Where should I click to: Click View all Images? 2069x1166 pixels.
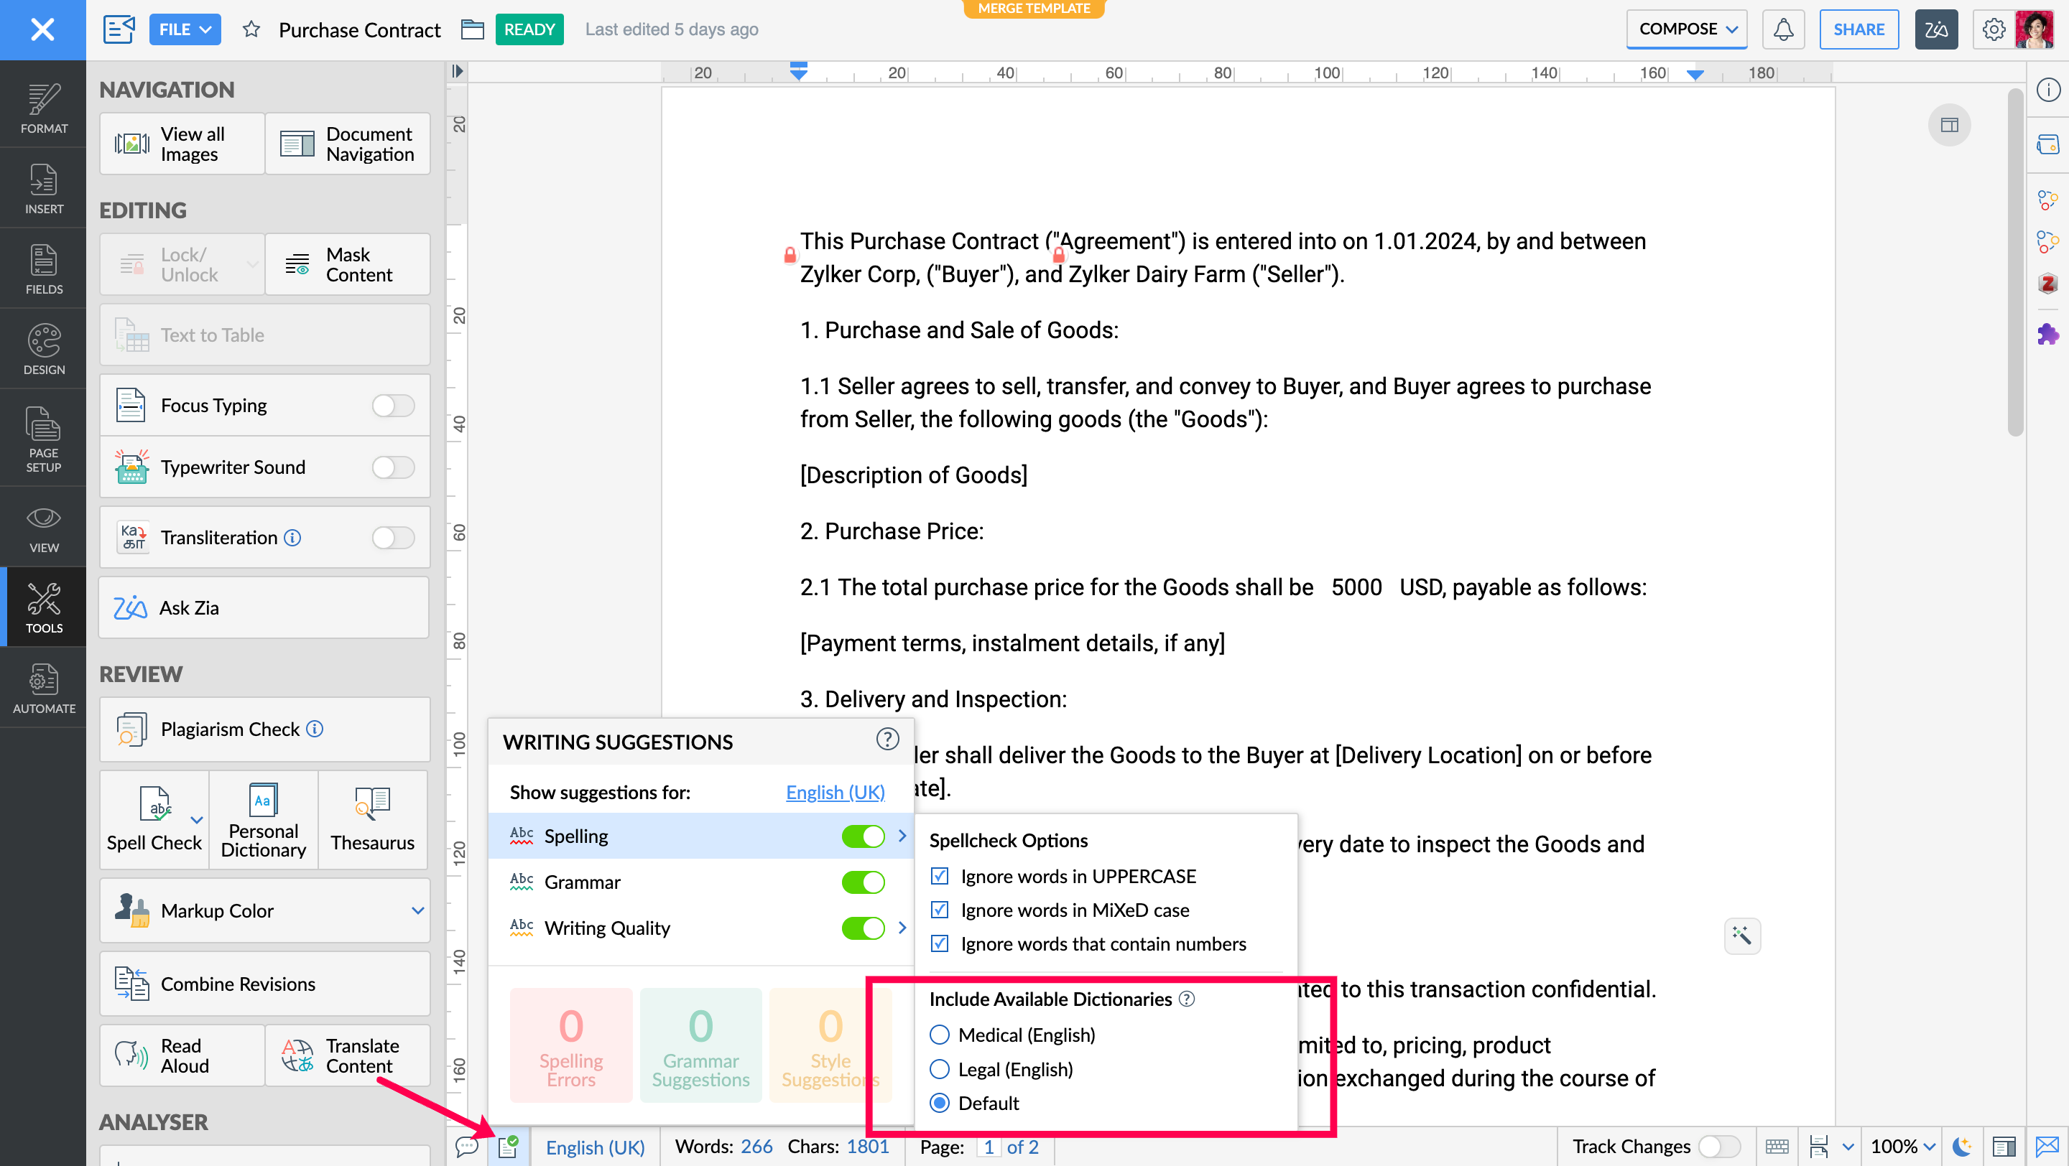(x=182, y=144)
